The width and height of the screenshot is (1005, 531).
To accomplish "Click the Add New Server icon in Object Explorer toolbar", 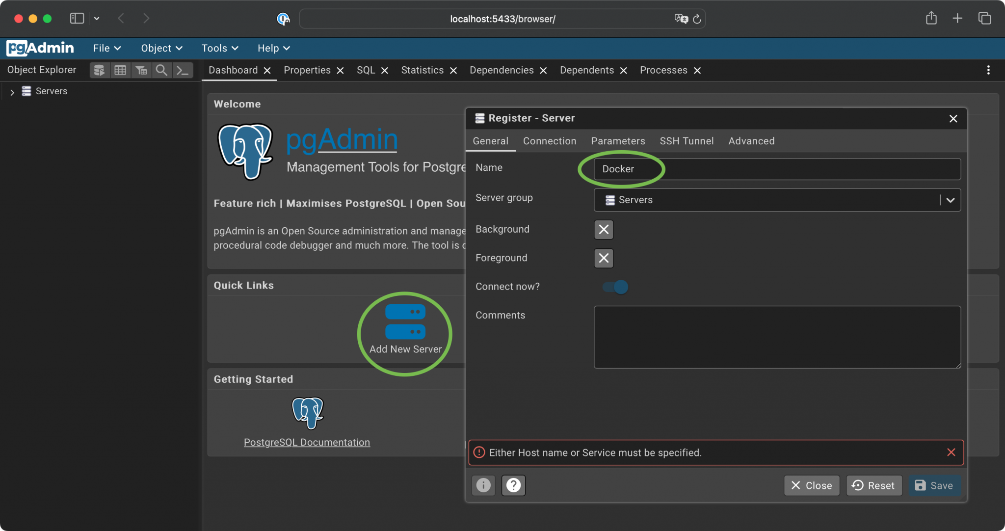I will pos(100,70).
